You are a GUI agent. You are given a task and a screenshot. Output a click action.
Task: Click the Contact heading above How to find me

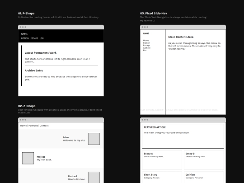coord(72,176)
